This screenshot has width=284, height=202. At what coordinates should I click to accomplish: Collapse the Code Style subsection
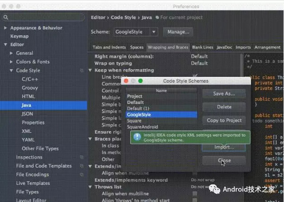11,70
